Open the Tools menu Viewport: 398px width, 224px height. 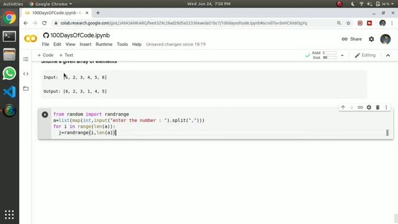click(x=122, y=44)
